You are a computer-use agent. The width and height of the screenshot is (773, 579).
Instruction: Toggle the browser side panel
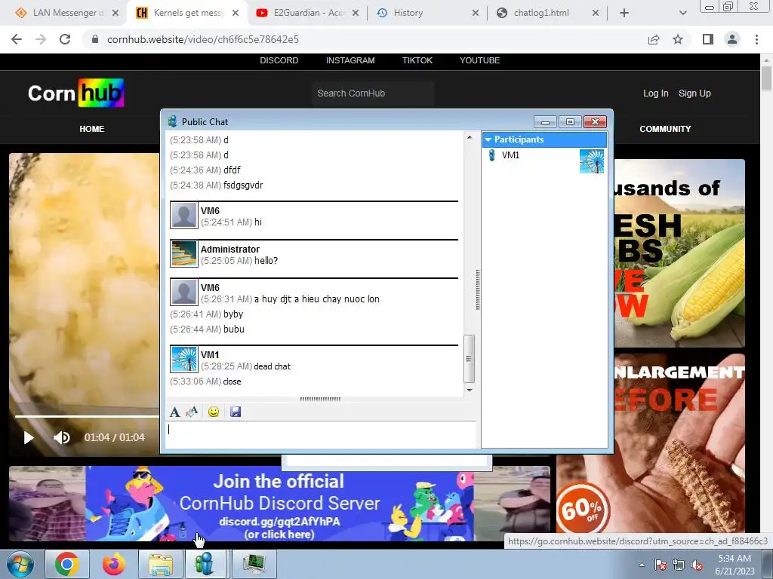708,39
